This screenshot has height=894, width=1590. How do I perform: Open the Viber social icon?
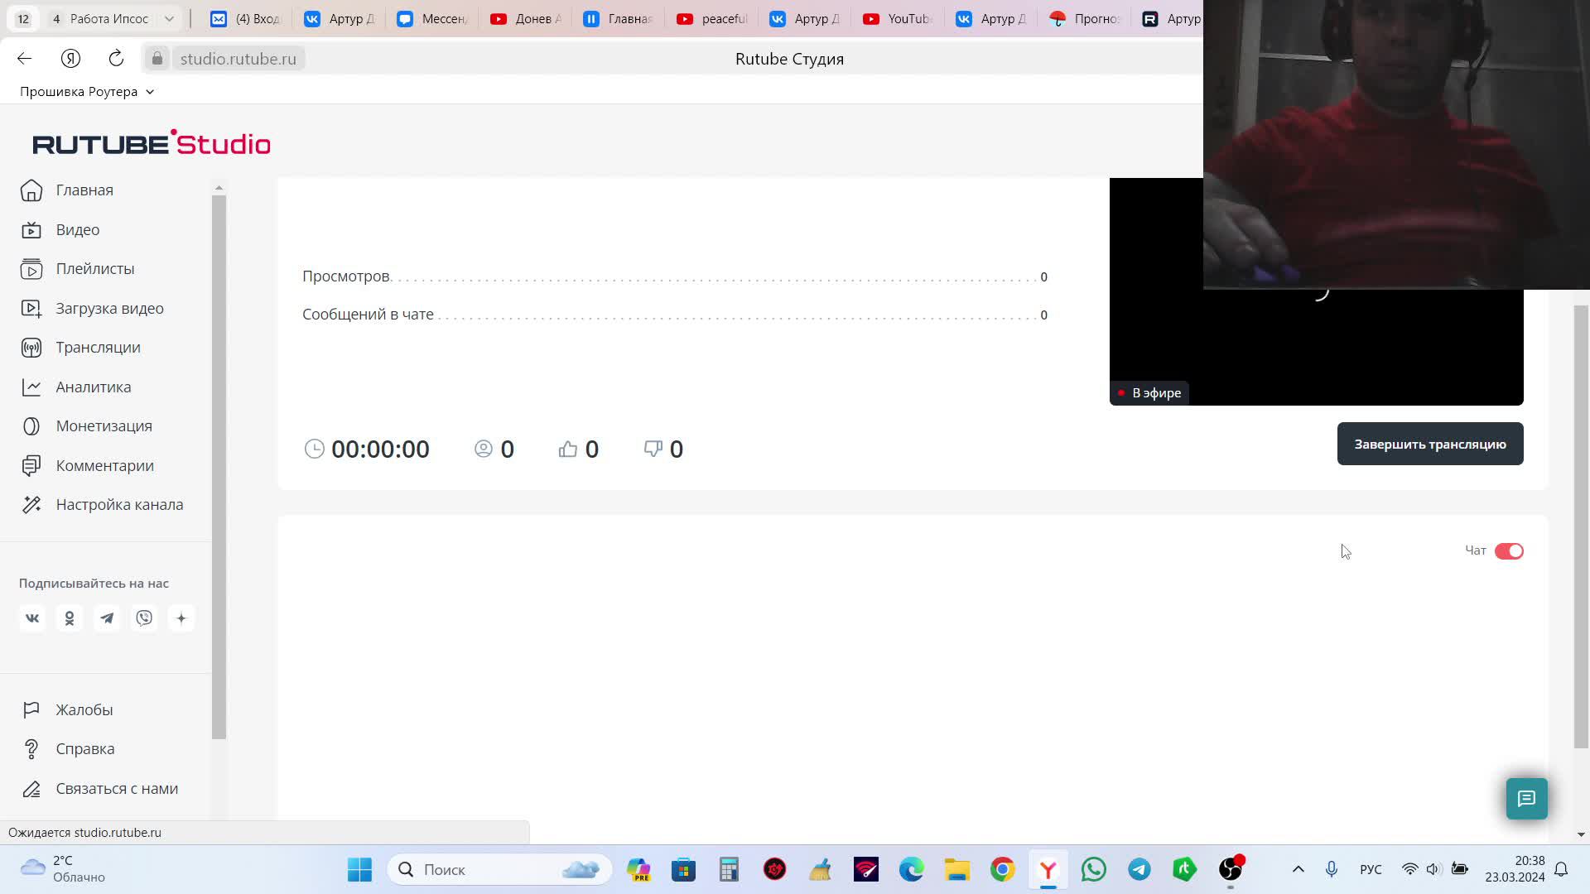click(144, 618)
